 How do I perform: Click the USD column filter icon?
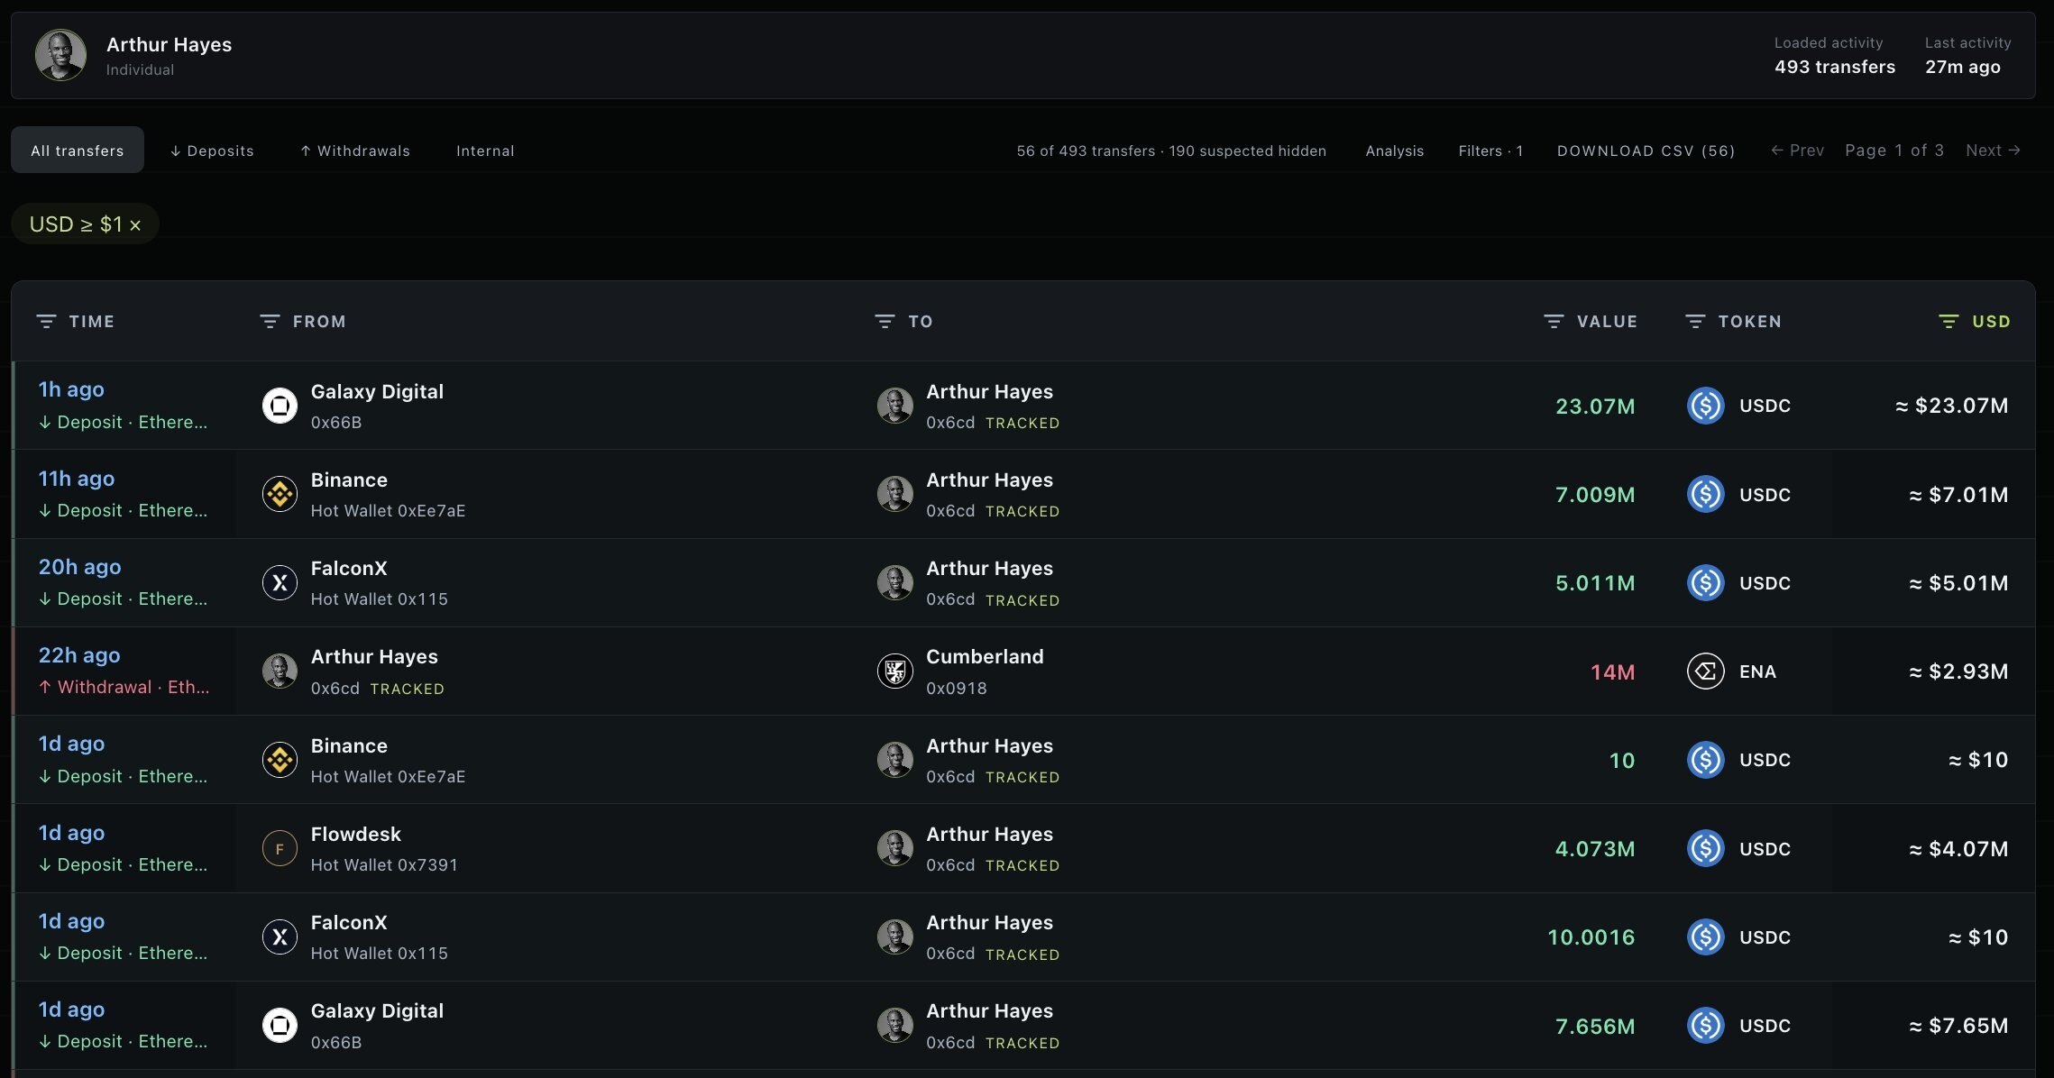pyautogui.click(x=1949, y=322)
